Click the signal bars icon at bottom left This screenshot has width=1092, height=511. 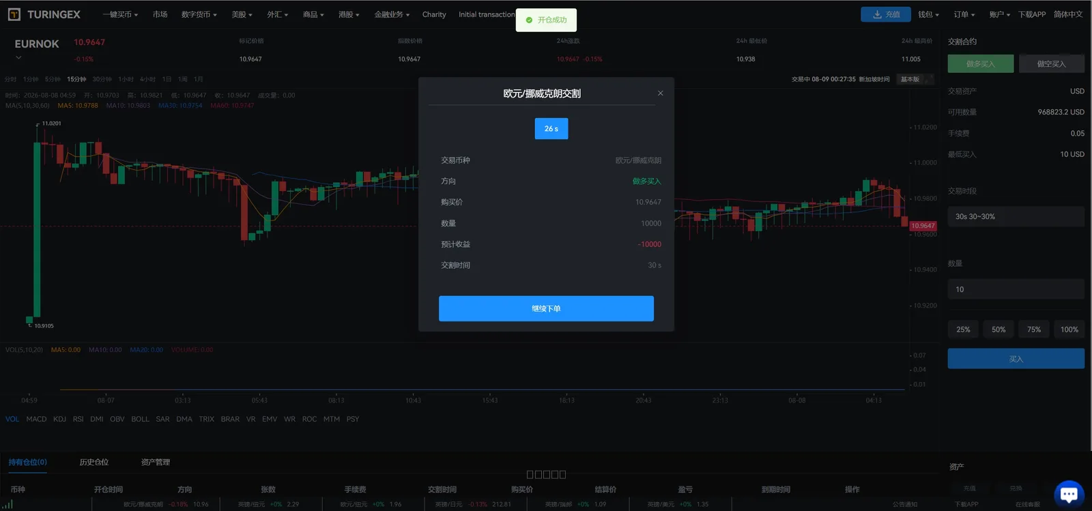[x=7, y=504]
